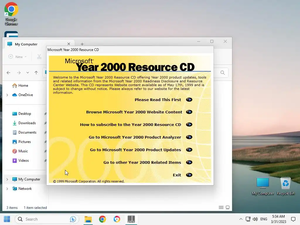Open the New dropdown in File Explorer
This screenshot has height=225, width=300.
pyautogui.click(x=18, y=57)
